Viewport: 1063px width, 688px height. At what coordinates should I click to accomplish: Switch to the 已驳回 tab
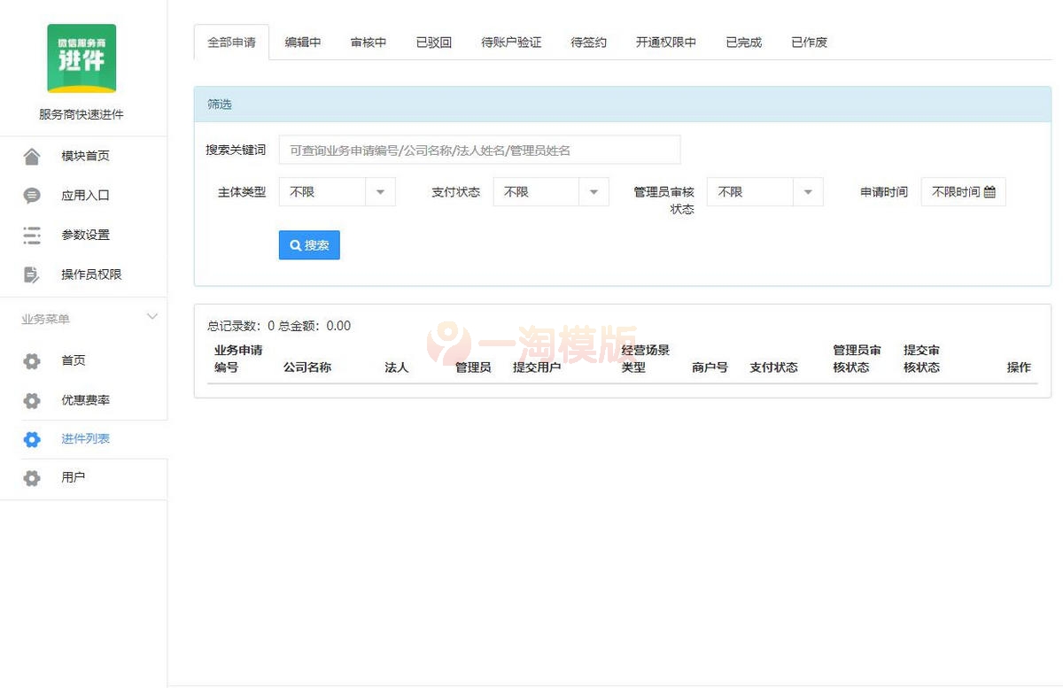pyautogui.click(x=433, y=42)
